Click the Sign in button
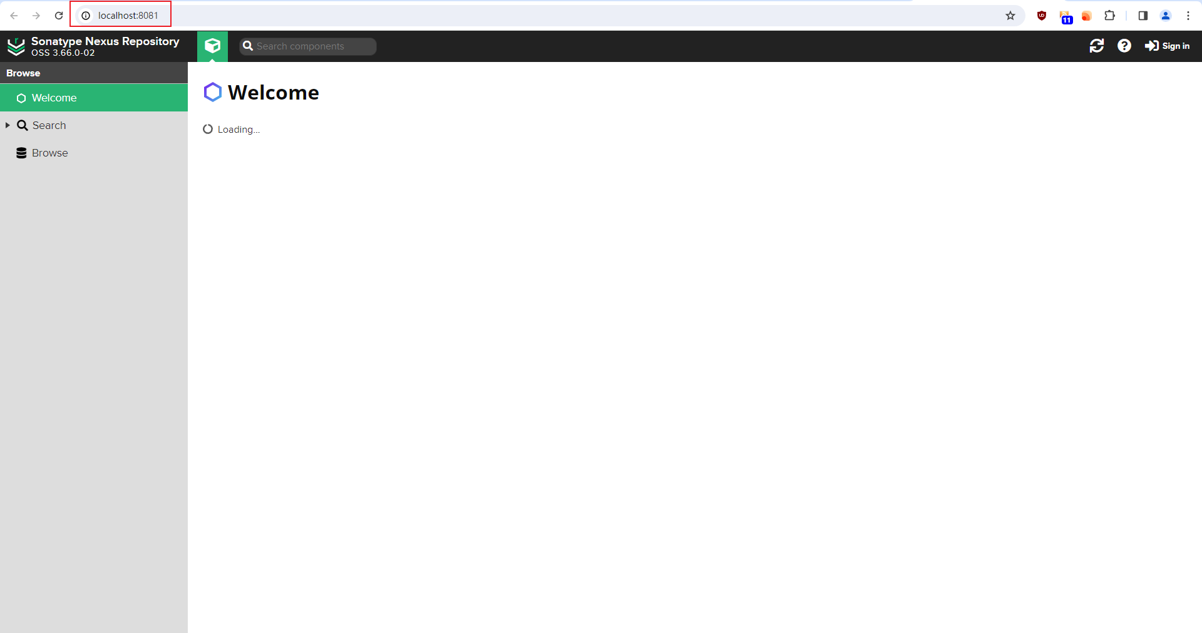1202x633 pixels. coord(1167,46)
